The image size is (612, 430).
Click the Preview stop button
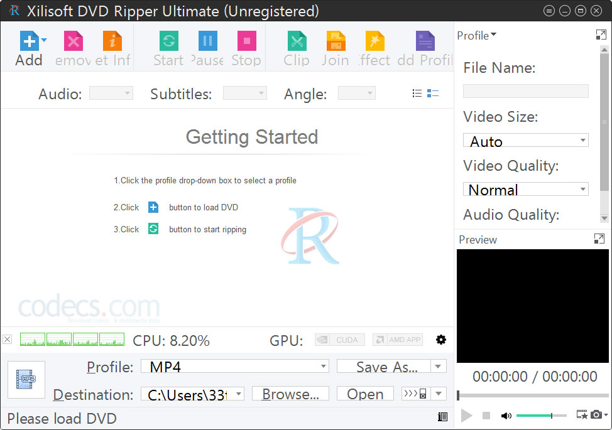(486, 416)
